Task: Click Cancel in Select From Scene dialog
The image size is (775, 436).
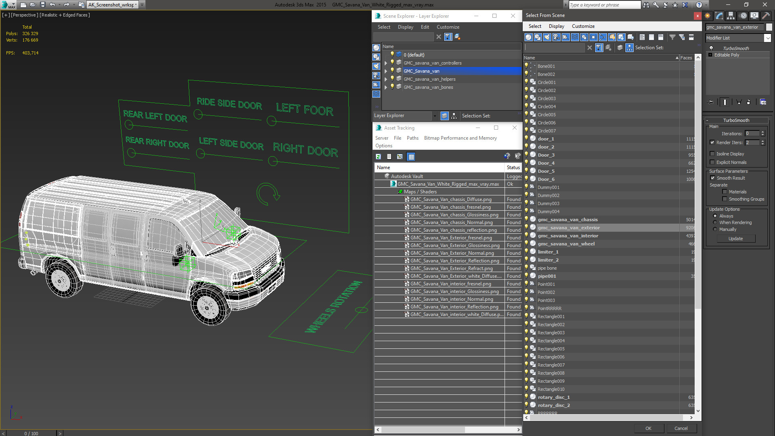Action: point(681,428)
